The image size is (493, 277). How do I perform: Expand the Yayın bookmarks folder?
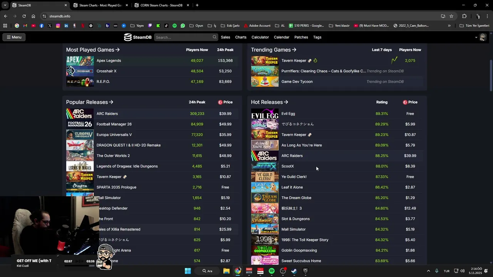click(137, 26)
